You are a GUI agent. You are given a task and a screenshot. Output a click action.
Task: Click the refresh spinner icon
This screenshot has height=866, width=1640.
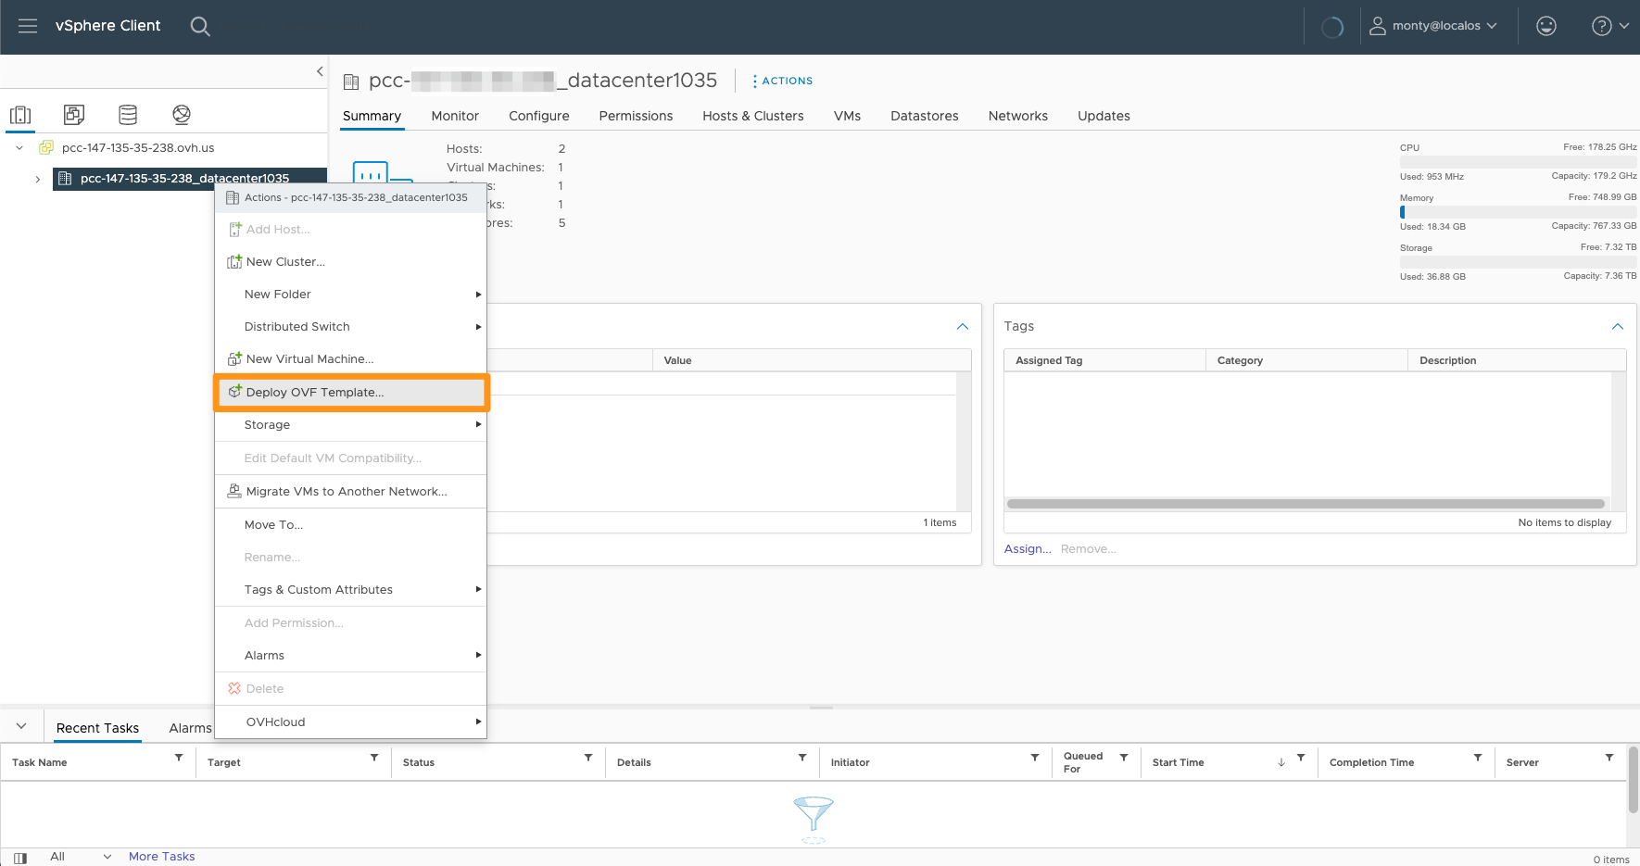click(1332, 27)
